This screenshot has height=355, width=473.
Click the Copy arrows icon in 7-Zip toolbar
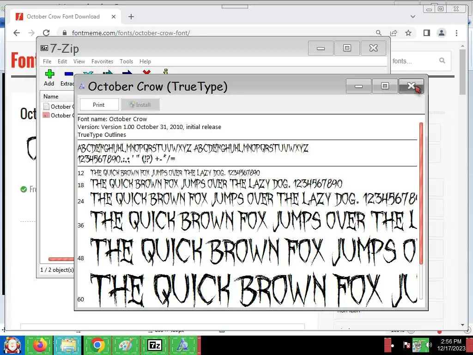point(108,73)
